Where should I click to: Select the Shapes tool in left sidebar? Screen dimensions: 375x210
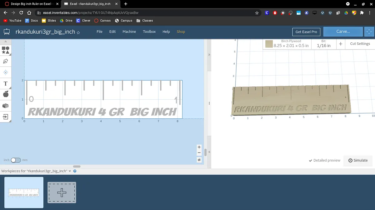[6, 50]
